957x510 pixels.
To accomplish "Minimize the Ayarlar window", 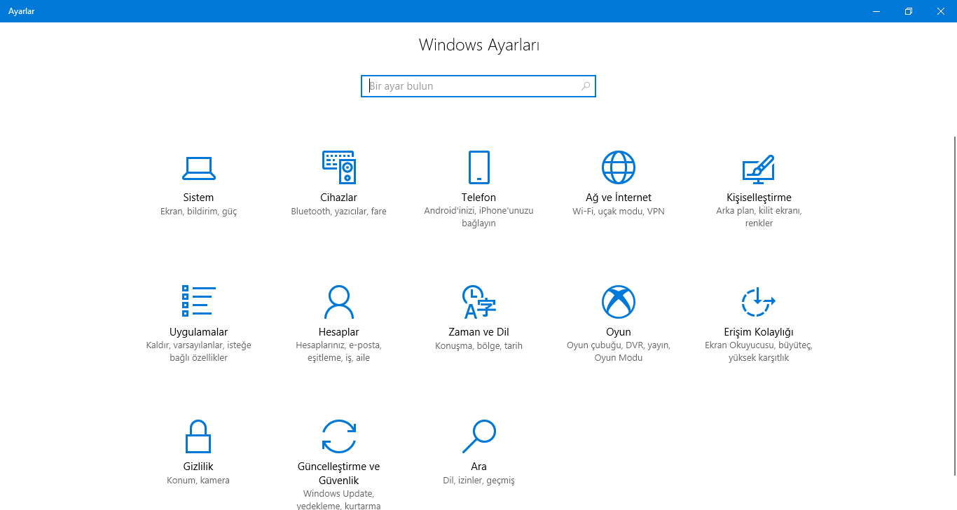I will pos(876,11).
